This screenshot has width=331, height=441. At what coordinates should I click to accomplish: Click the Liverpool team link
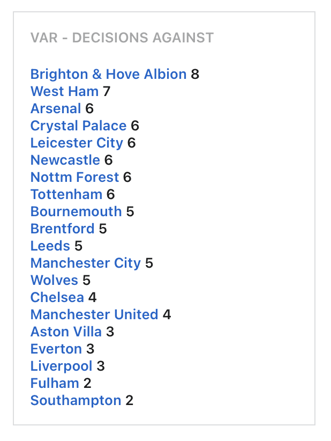point(61,366)
